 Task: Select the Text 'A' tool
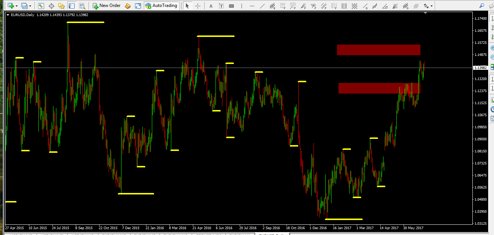(x=211, y=6)
